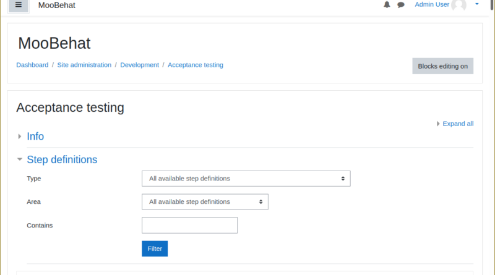Go to Dashboard breadcrumb link
Viewport: 495px width, 275px height.
[x=32, y=65]
